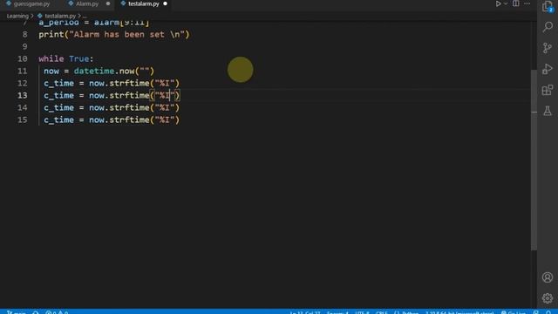The height and width of the screenshot is (314, 558).
Task: Click the "%I" string on line 15
Action: [x=165, y=120]
